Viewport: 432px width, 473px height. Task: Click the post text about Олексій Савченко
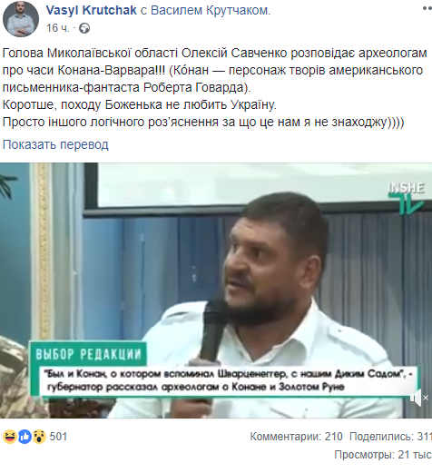point(215,87)
